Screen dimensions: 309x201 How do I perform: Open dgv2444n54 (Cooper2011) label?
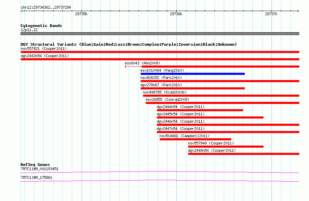click(x=181, y=107)
